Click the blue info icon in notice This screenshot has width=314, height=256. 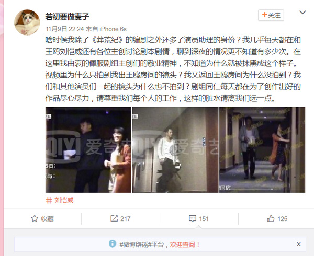(113, 244)
